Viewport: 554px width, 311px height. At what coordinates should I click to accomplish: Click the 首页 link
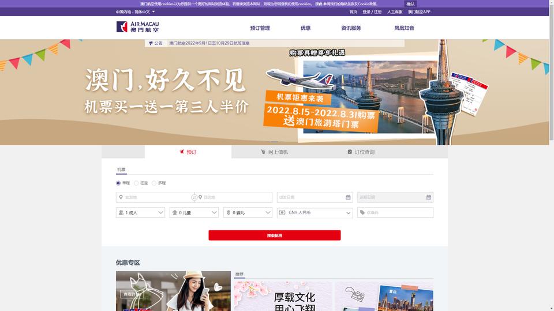click(x=353, y=12)
